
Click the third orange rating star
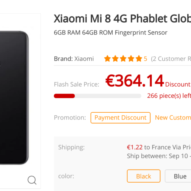point(123,58)
